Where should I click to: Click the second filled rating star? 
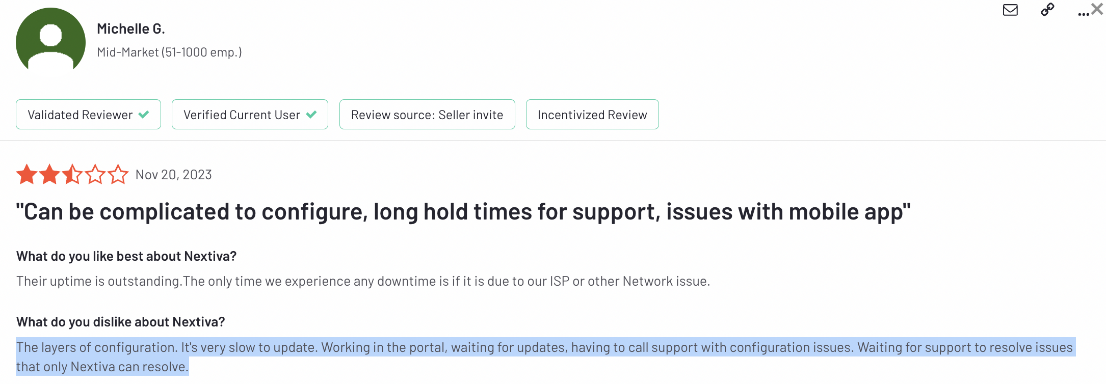click(x=49, y=175)
